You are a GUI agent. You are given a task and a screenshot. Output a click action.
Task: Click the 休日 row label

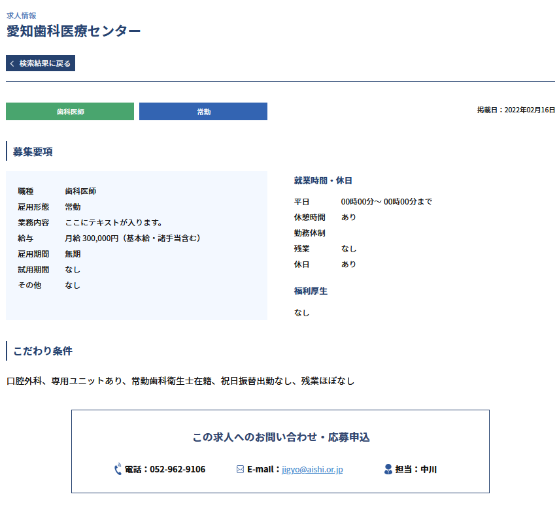click(302, 265)
